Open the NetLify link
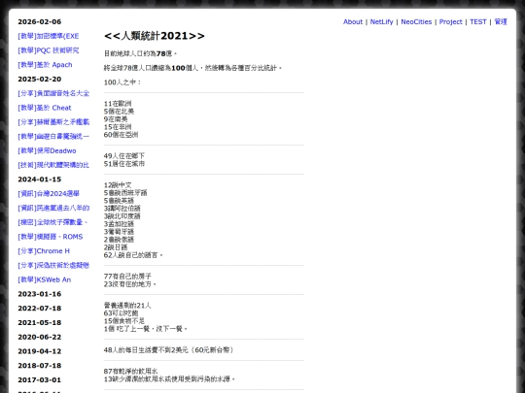Viewport: 525px width, 393px height. (381, 21)
